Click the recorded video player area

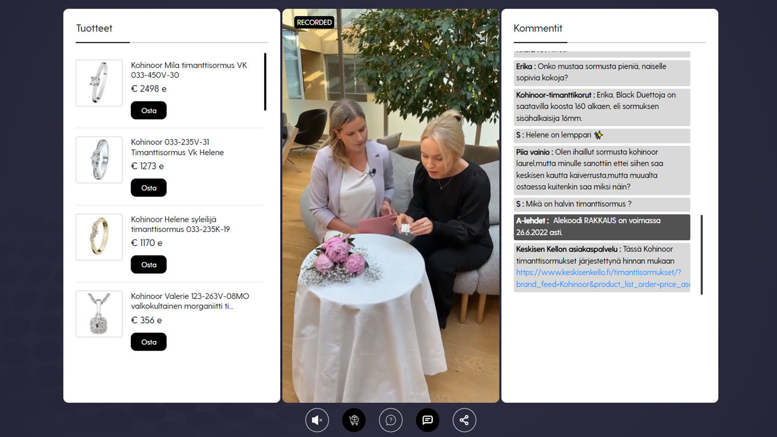pos(390,206)
